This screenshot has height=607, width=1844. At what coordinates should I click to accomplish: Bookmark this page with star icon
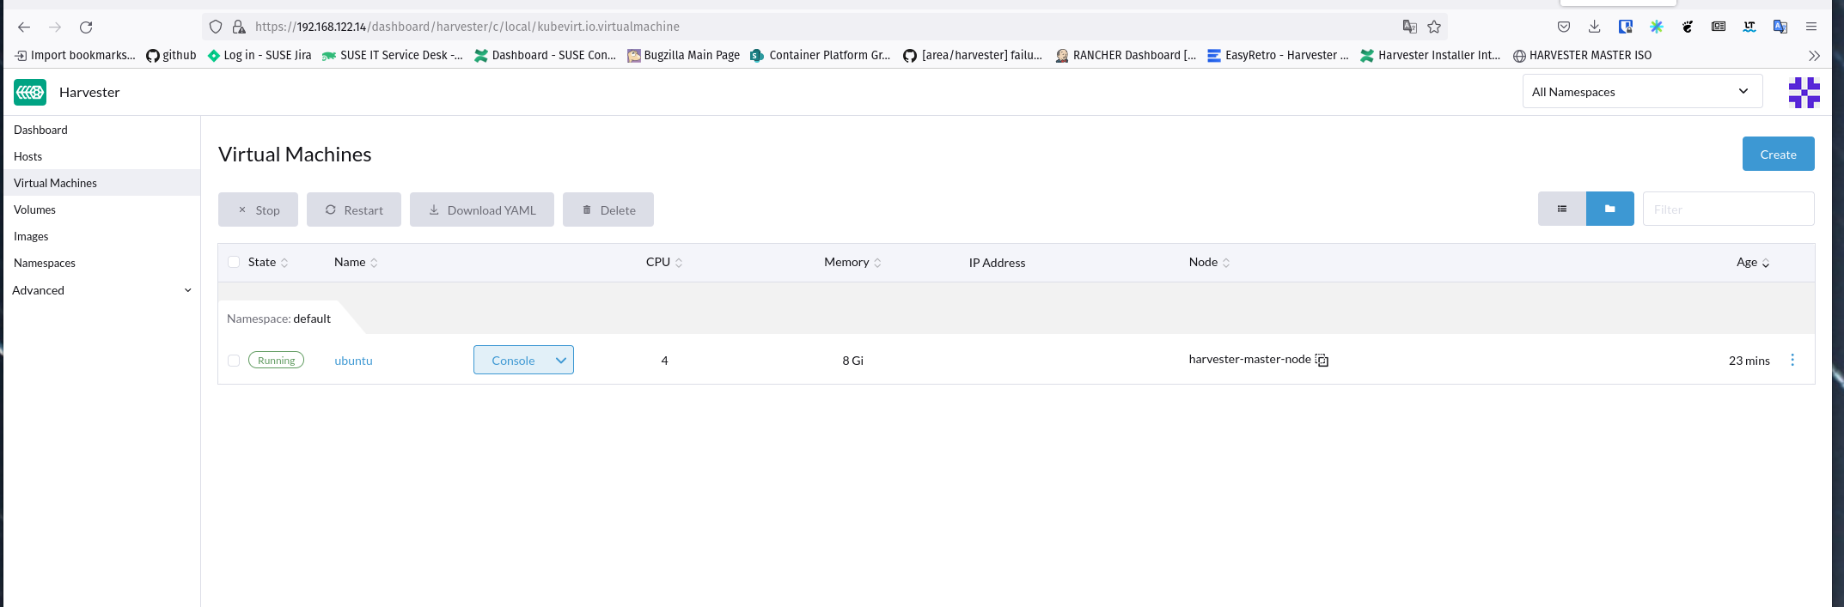[1434, 27]
